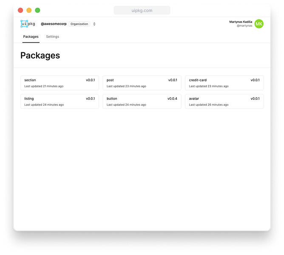Open the credit-card package card
Viewport: 284px width, 255px height.
point(224,83)
